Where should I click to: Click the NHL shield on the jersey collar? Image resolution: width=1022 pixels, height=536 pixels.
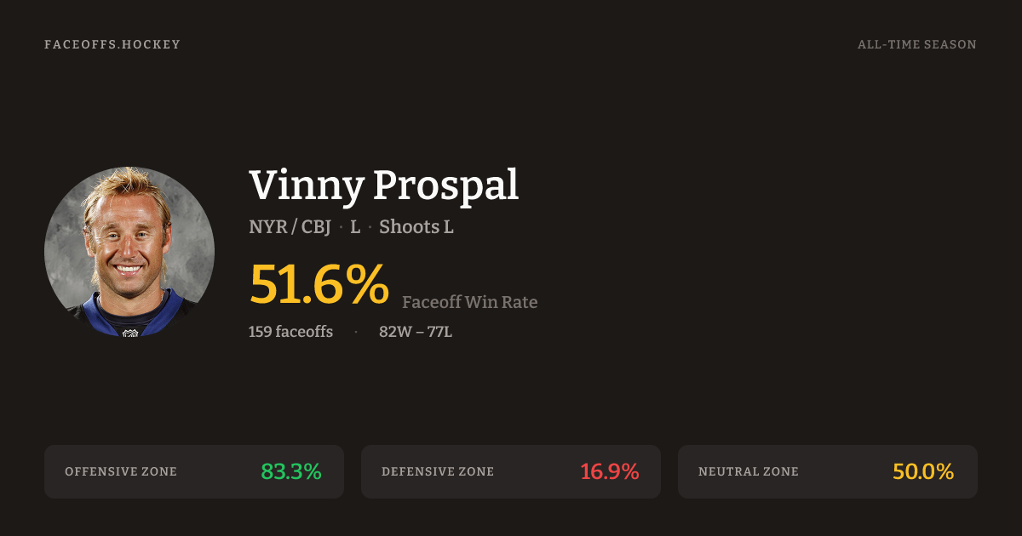point(130,332)
